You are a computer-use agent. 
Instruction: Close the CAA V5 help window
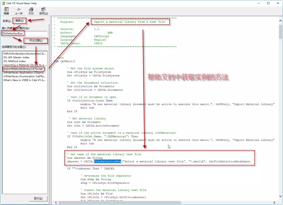(278, 3)
